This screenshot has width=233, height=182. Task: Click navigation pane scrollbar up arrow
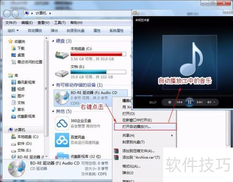click(46, 38)
